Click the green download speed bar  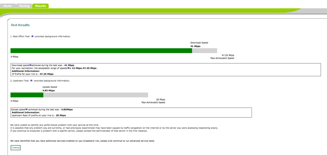pos(101,51)
